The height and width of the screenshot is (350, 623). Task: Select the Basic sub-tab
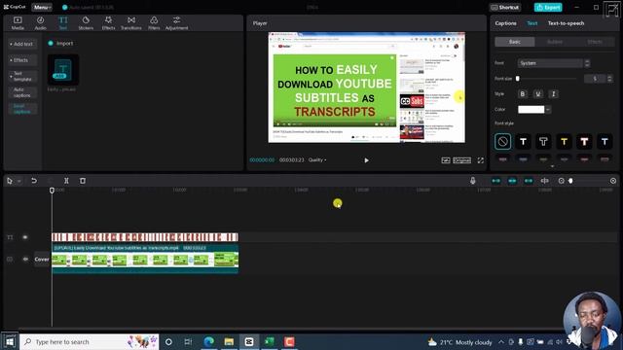tap(515, 42)
